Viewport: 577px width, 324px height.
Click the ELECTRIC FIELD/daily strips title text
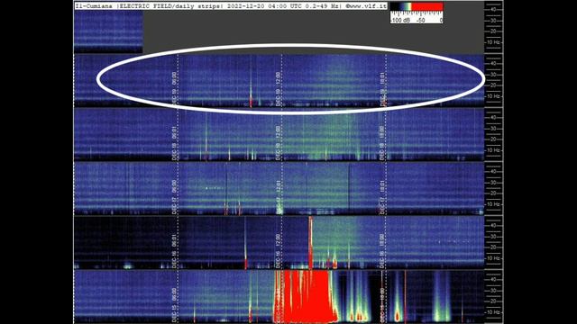coord(169,6)
